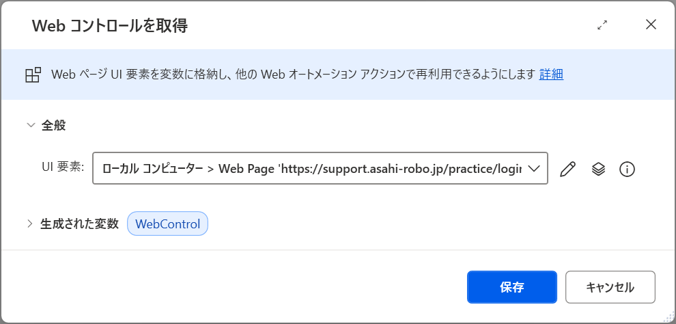Click the blue banner description text

293,75
